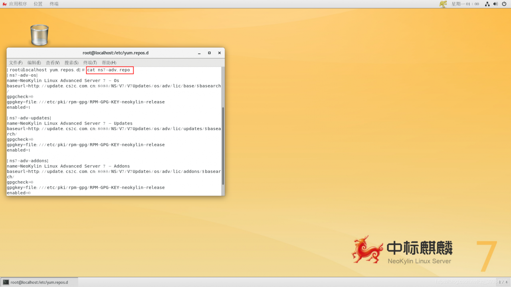Click the terminal vertical scrollbar handle
The width and height of the screenshot is (511, 287).
[223, 145]
